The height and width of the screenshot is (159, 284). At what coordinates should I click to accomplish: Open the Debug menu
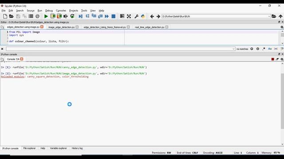(49, 11)
